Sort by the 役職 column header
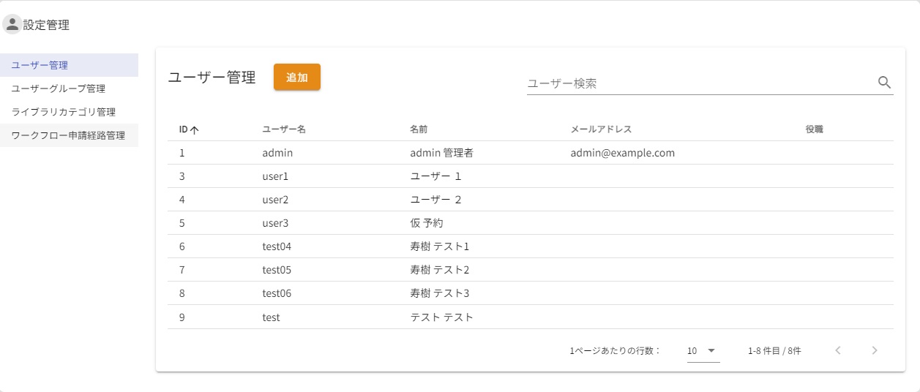Image resolution: width=920 pixels, height=392 pixels. (814, 129)
